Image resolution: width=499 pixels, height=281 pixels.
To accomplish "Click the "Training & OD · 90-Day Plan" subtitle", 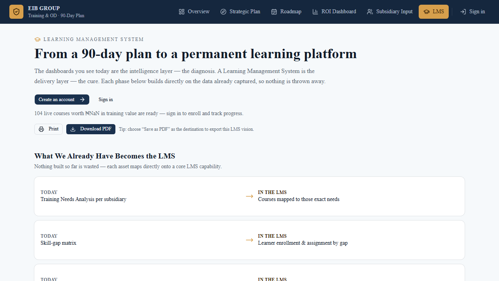I will [x=56, y=16].
